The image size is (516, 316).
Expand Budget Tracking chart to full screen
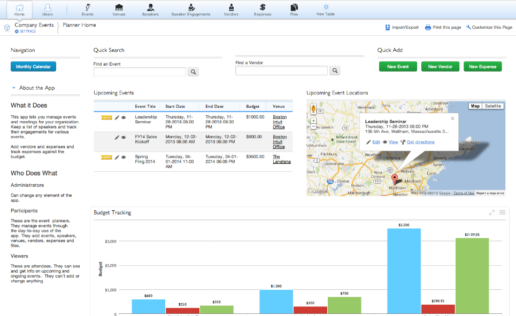(491, 212)
